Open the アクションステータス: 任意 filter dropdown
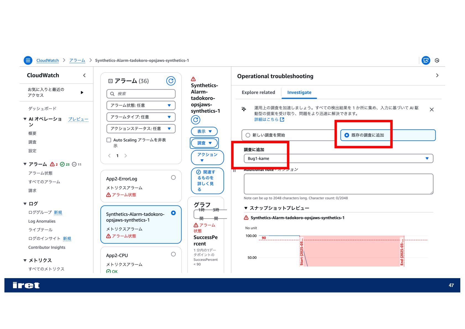 click(x=141, y=129)
